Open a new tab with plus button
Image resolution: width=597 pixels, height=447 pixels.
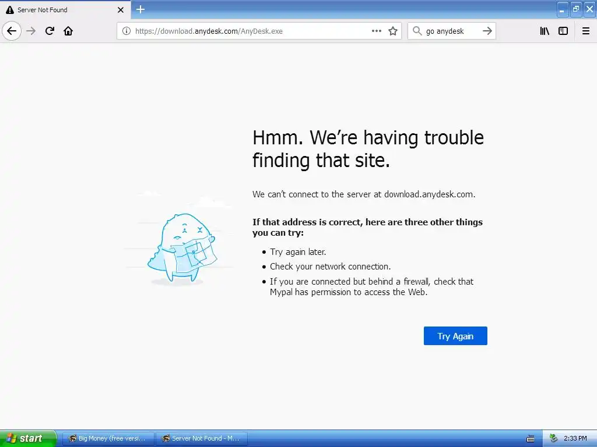click(141, 9)
